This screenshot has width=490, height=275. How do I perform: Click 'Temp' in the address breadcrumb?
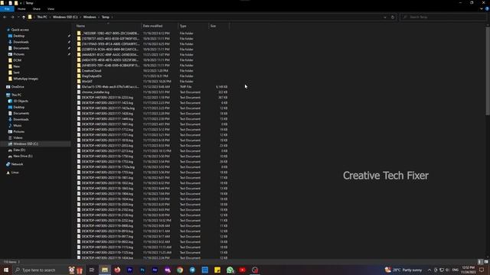(x=106, y=17)
